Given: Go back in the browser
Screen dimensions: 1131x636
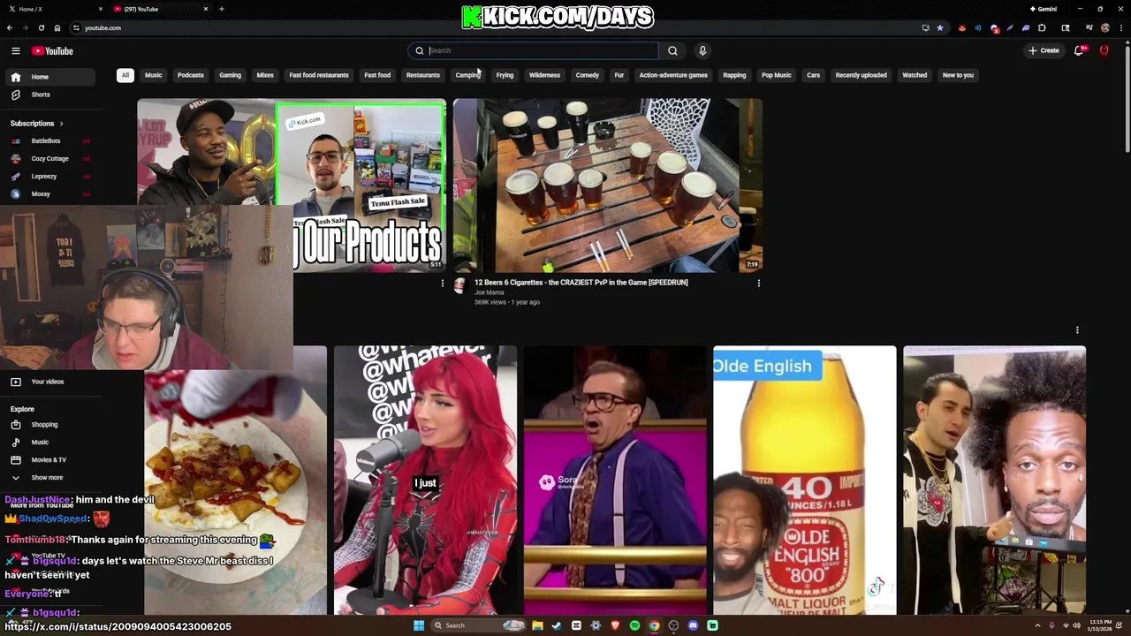Looking at the screenshot, I should [x=10, y=28].
